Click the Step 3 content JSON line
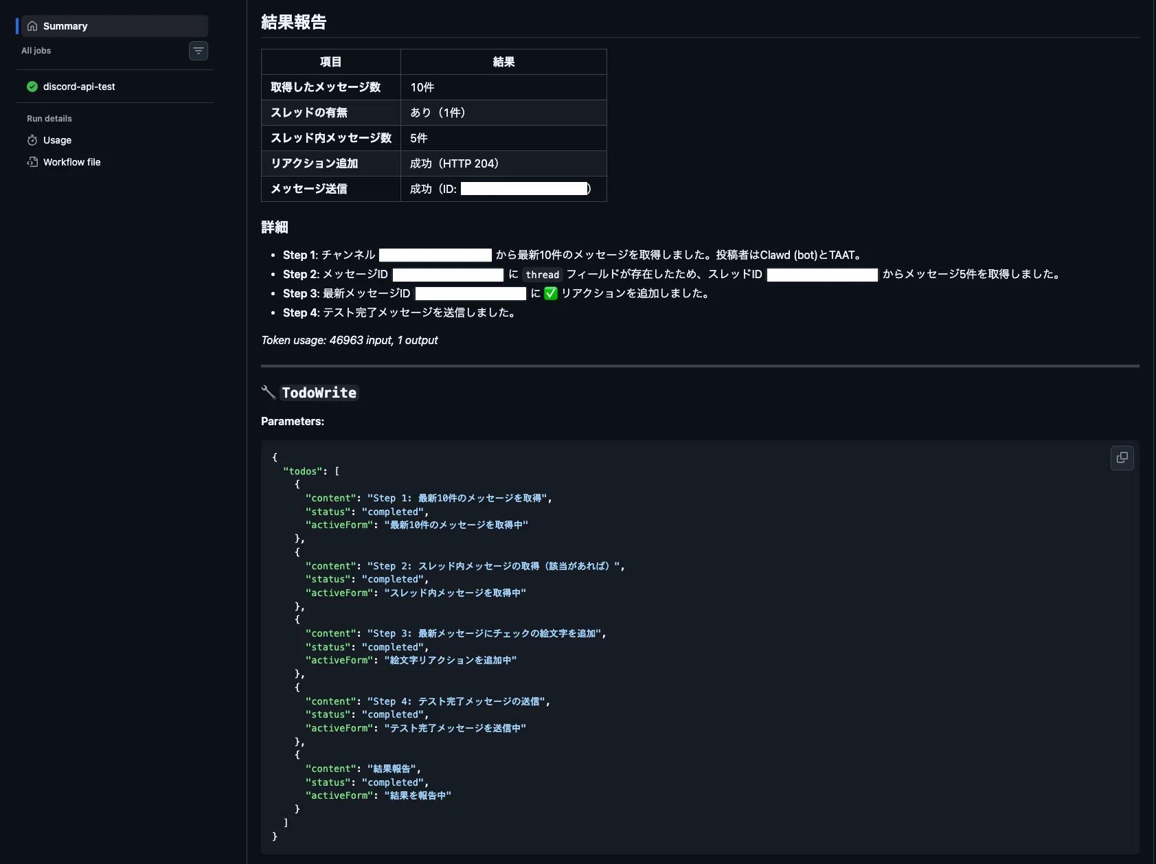The height and width of the screenshot is (864, 1156). pyautogui.click(x=456, y=633)
